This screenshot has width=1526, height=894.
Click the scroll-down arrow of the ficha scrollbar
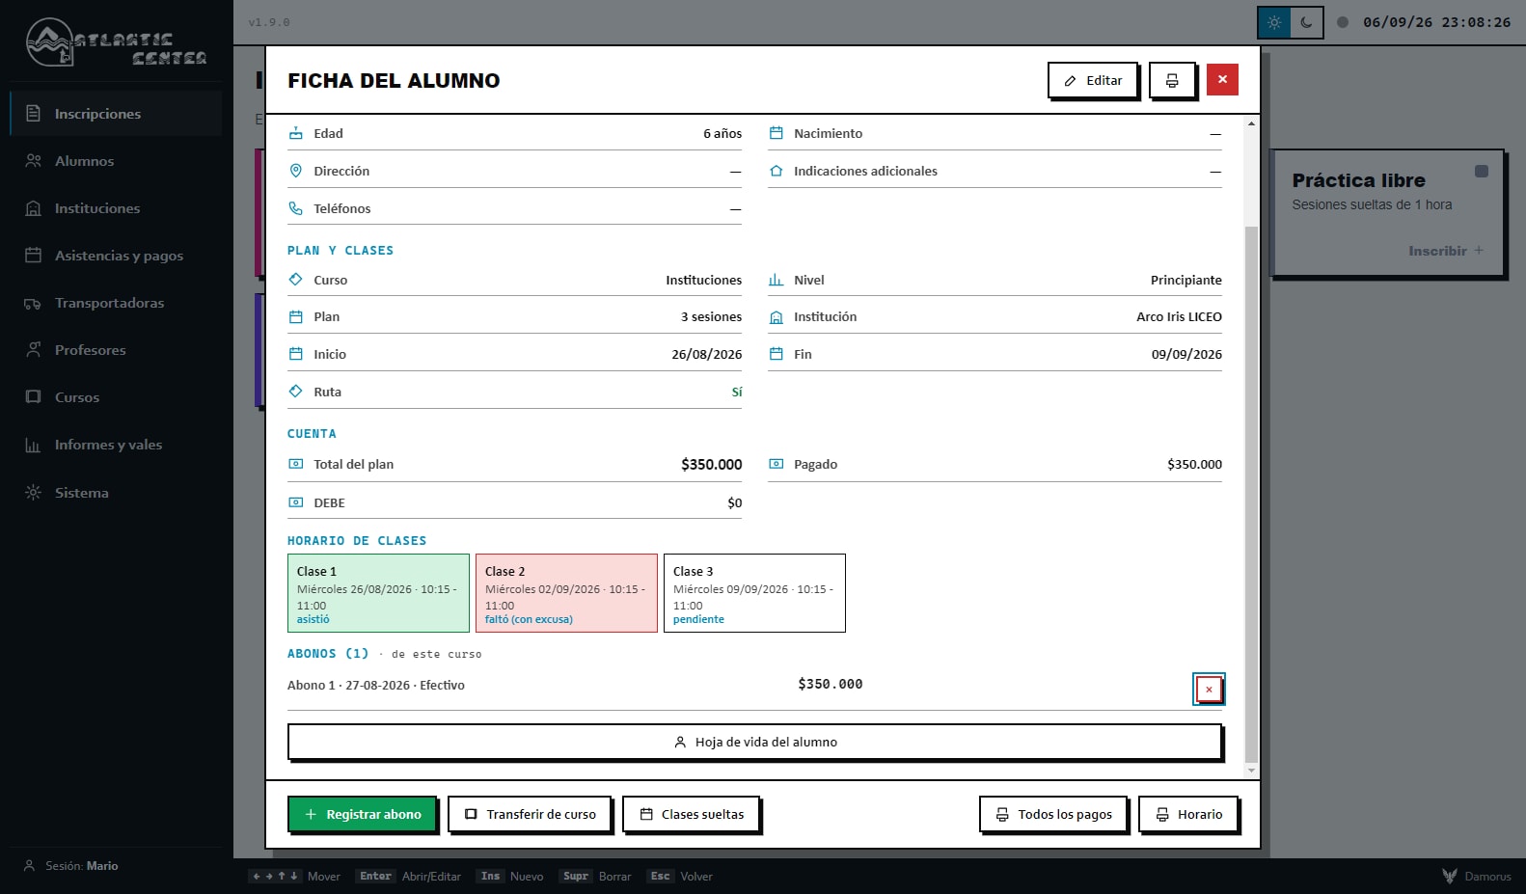pos(1251,771)
